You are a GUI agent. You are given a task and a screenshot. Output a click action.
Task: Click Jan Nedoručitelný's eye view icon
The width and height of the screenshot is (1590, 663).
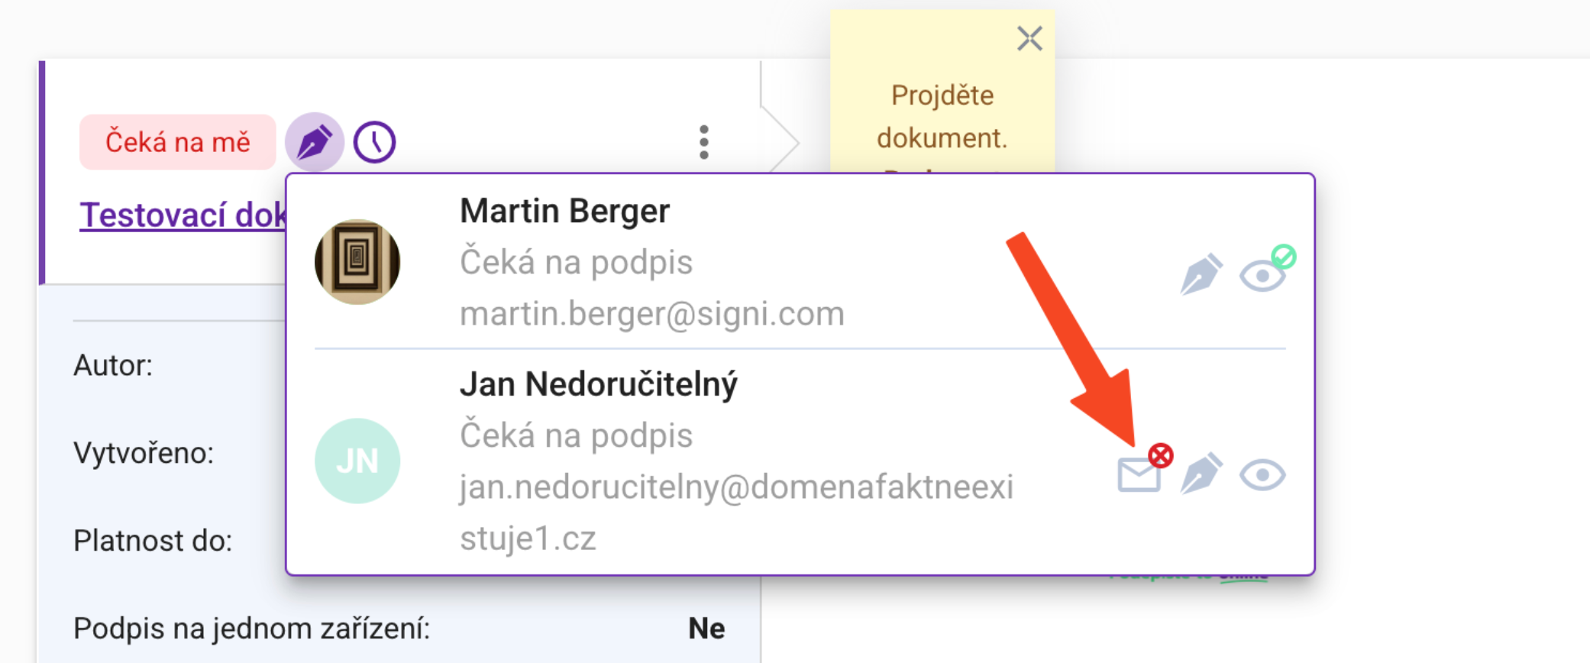click(x=1262, y=475)
